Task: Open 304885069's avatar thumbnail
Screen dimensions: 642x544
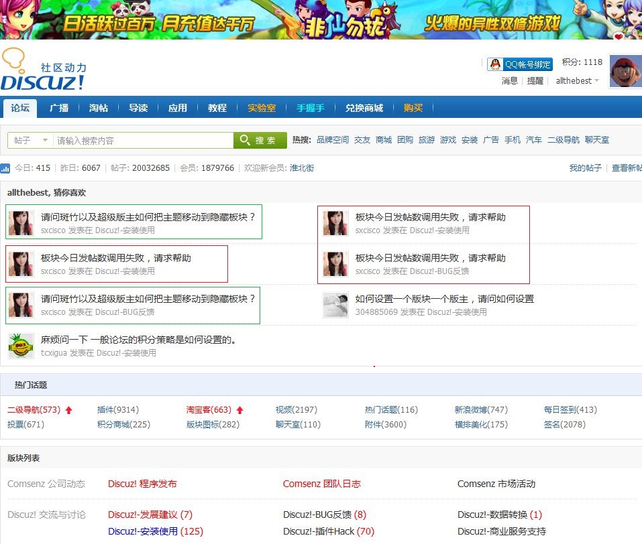Action: 335,305
